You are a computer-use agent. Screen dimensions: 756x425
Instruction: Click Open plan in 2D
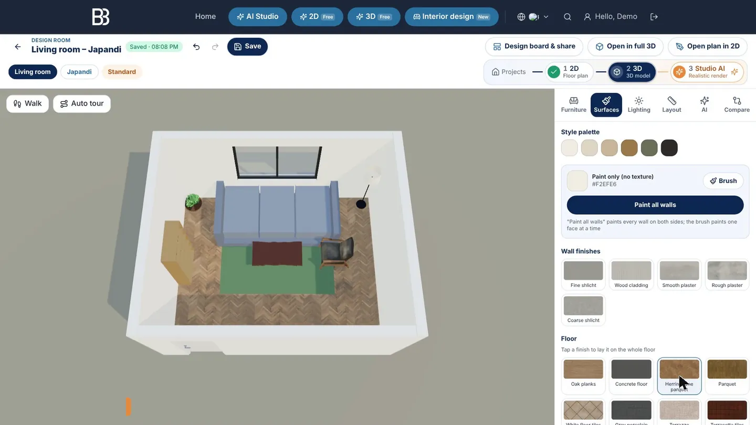pyautogui.click(x=707, y=47)
